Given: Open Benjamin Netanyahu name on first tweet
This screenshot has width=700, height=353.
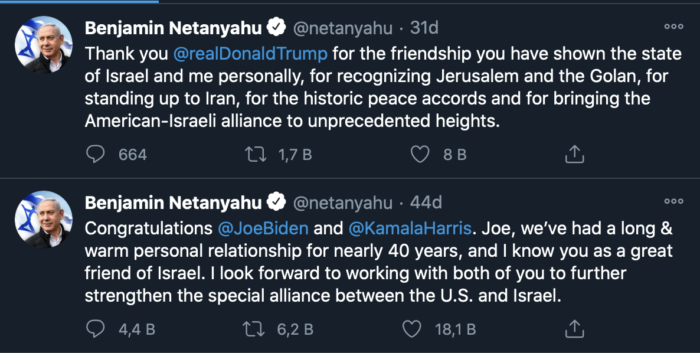Looking at the screenshot, I should click(173, 28).
